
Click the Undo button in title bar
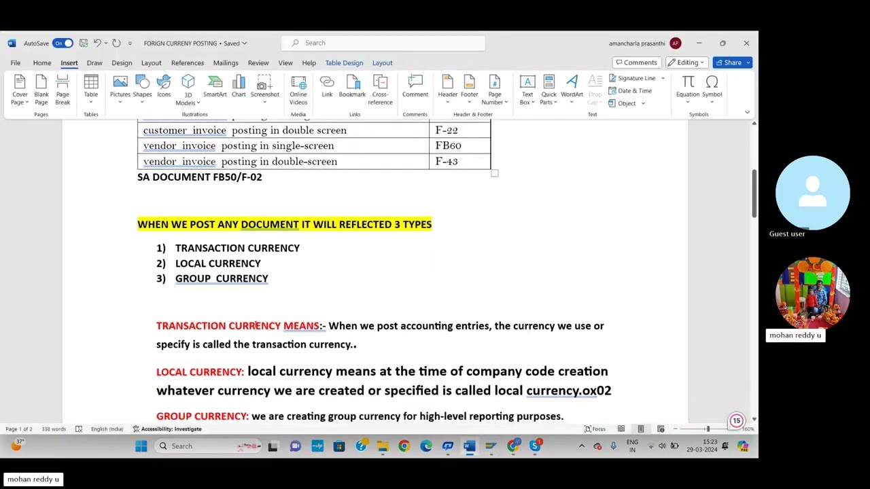(97, 43)
